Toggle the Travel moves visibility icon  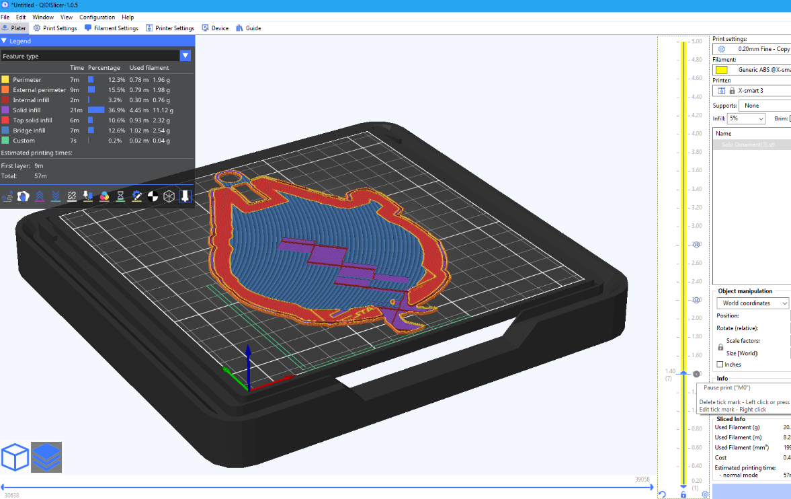8,196
